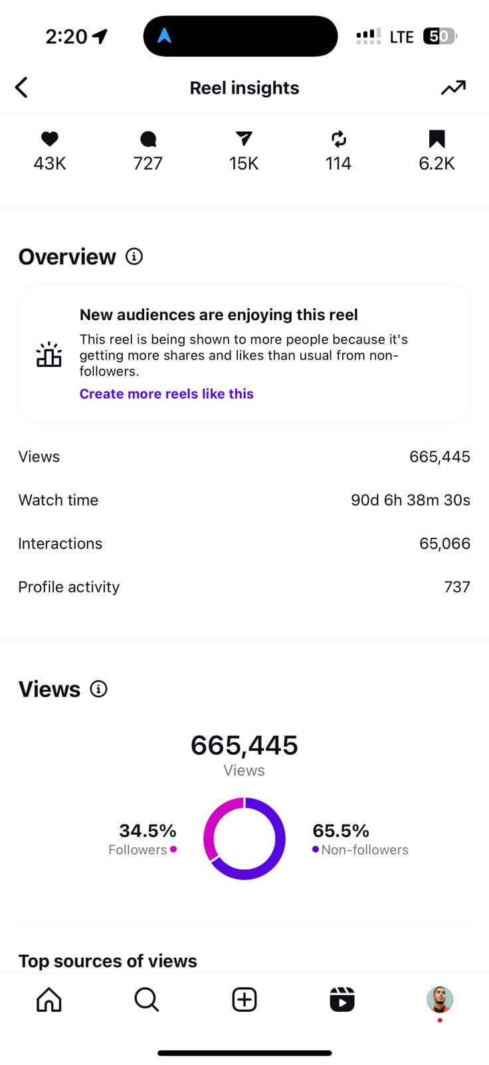Image resolution: width=489 pixels, height=1065 pixels.
Task: Tap the back arrow chevron
Action: click(22, 87)
